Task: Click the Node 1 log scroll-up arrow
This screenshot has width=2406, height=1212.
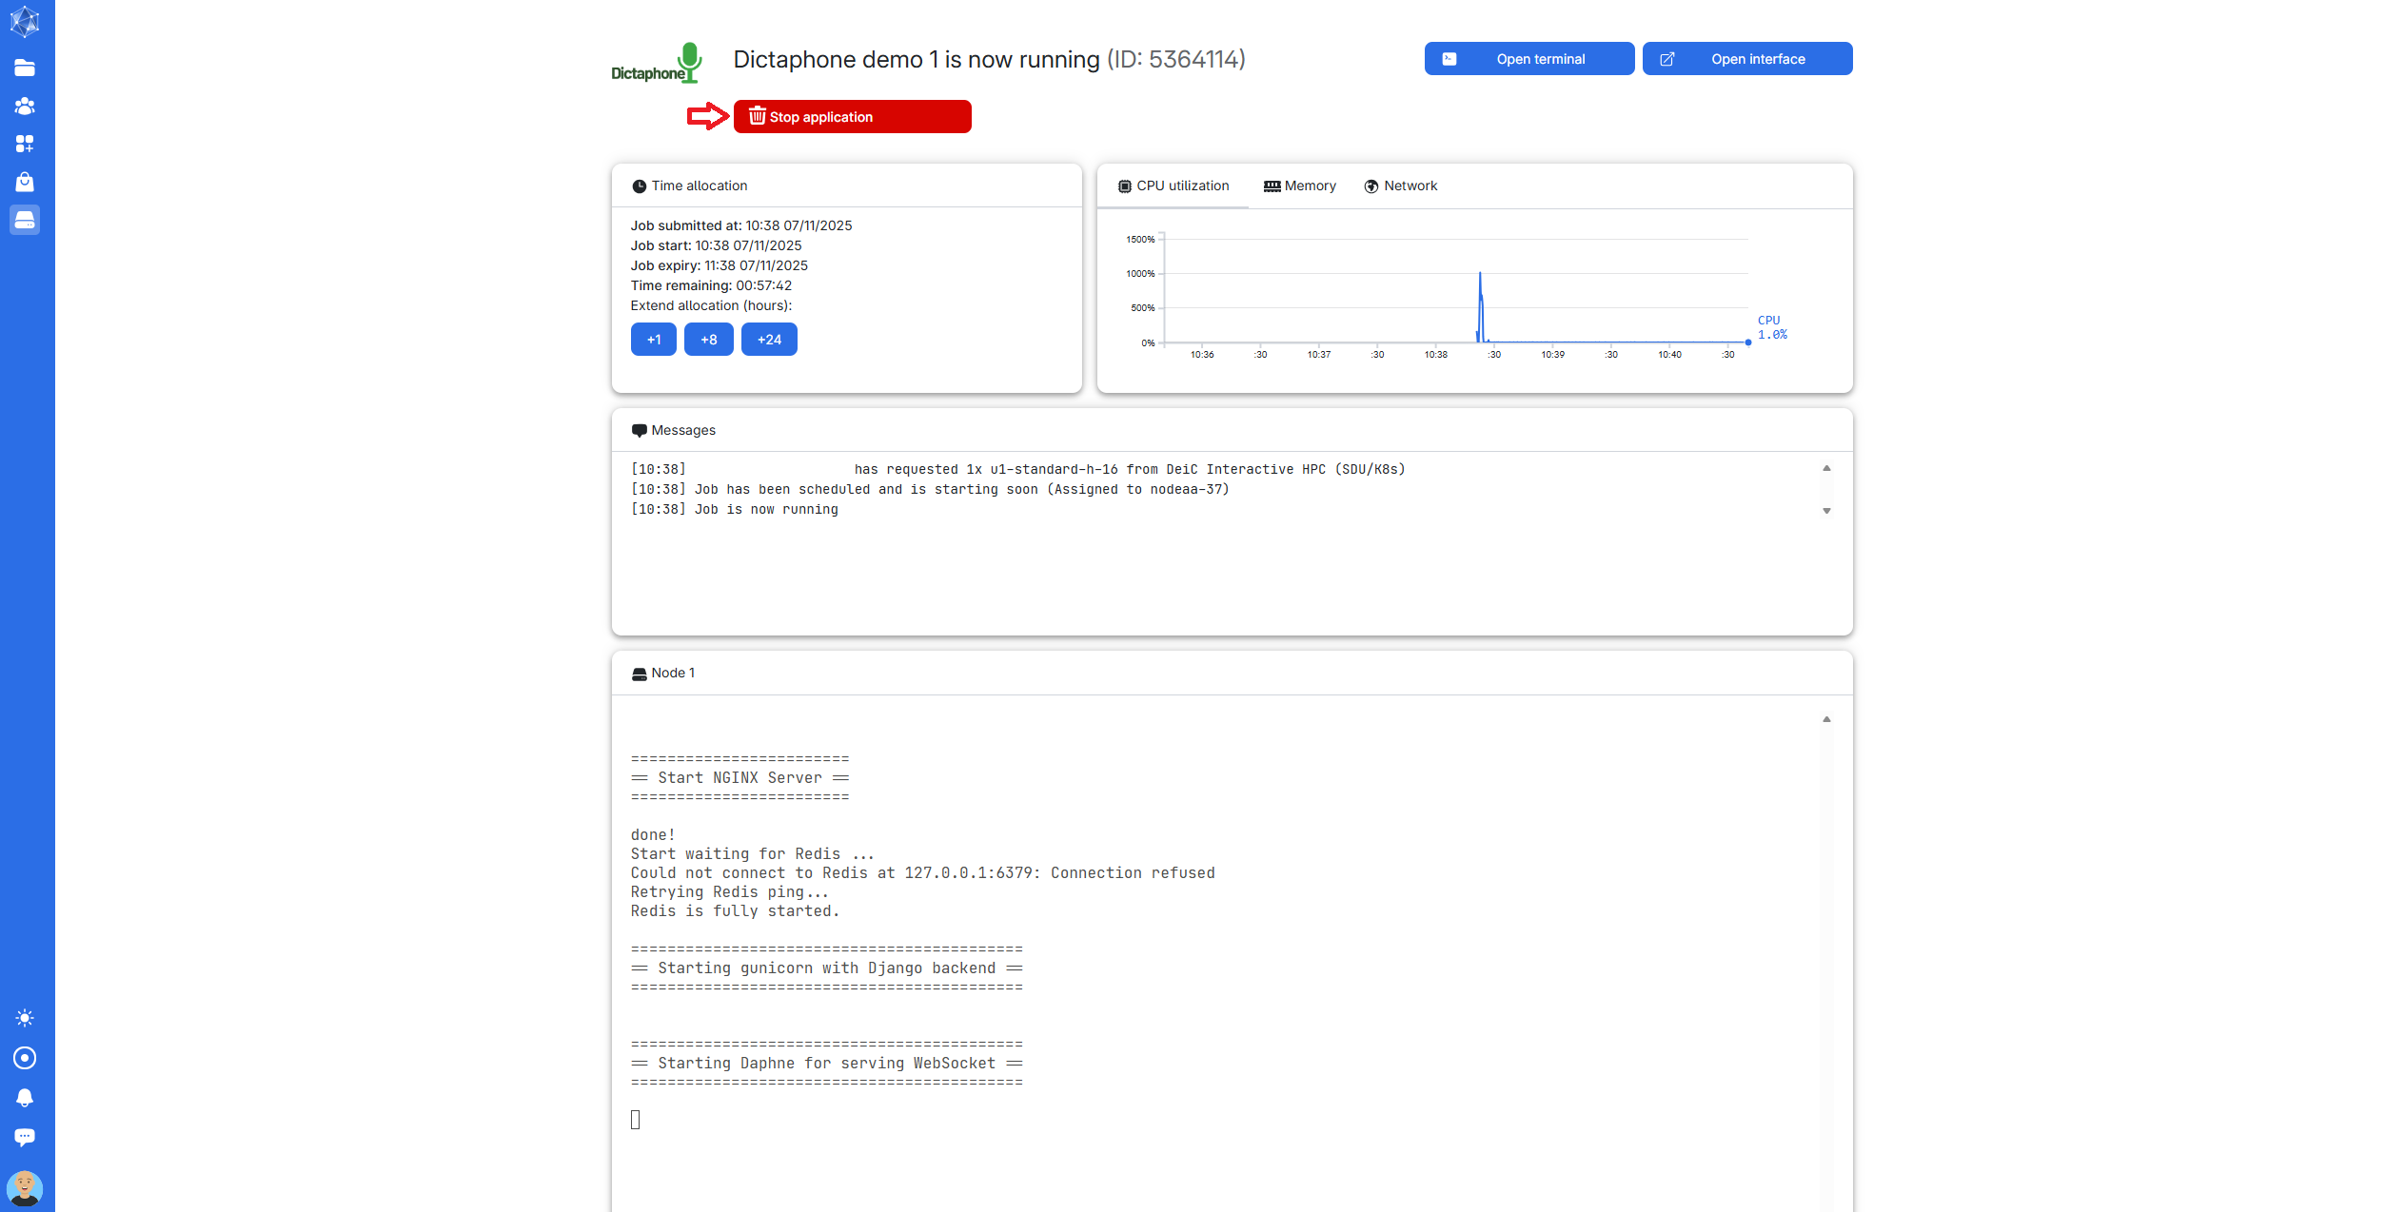Action: click(1826, 719)
